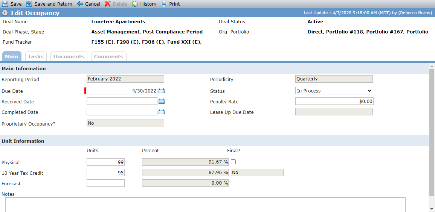Click the Save disk icon
Image resolution: width=435 pixels, height=212 pixels.
pos(5,4)
